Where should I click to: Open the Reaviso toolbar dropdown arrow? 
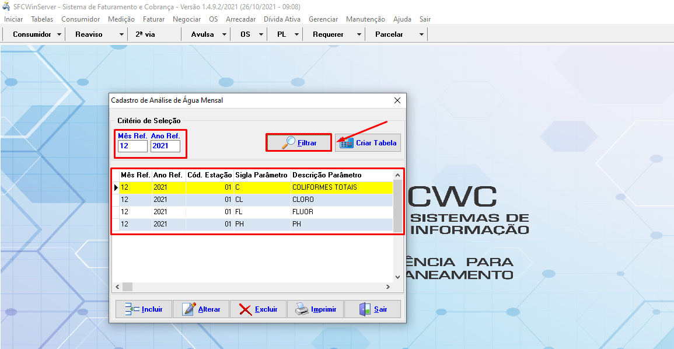(122, 34)
